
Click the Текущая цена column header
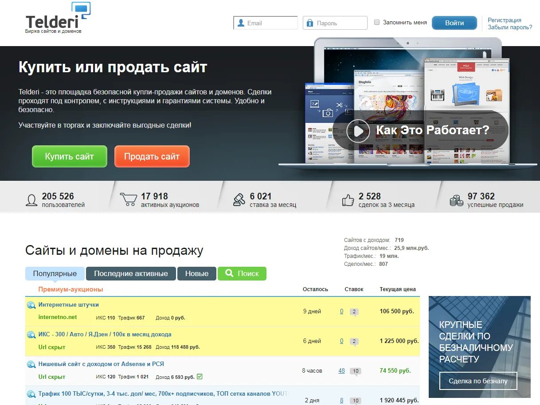[398, 289]
